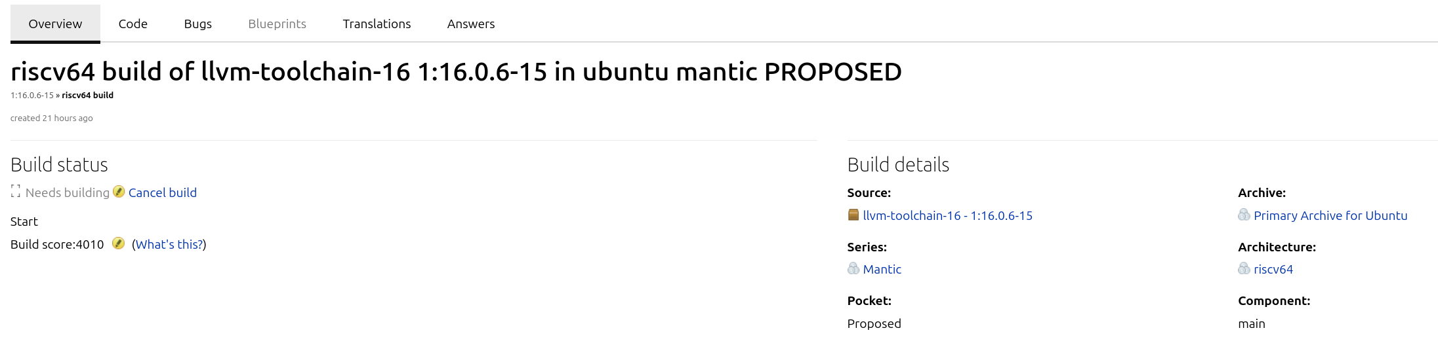
Task: Open the Answers tab
Action: tap(470, 24)
